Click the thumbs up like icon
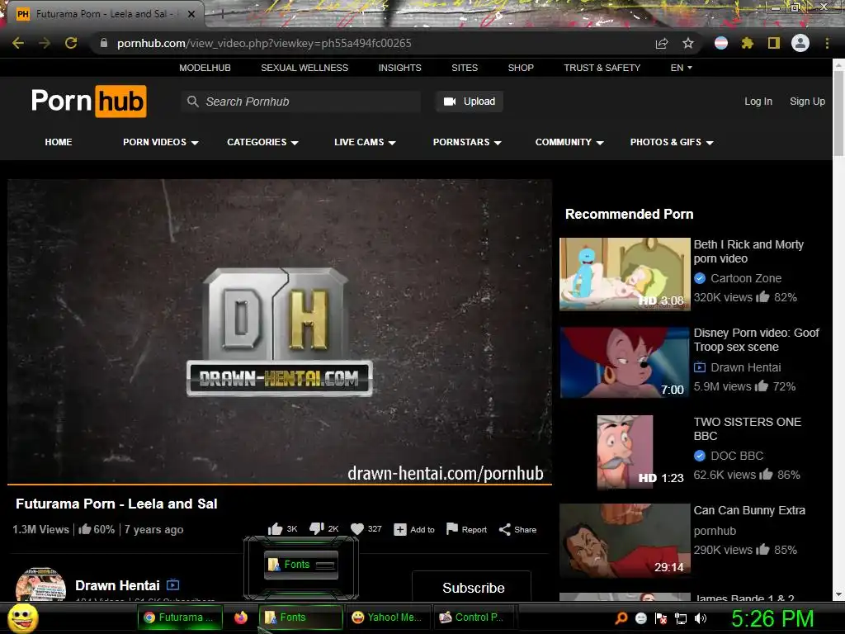The image size is (845, 634). pos(276,529)
